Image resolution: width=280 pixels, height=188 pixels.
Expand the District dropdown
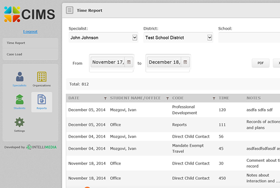point(210,38)
